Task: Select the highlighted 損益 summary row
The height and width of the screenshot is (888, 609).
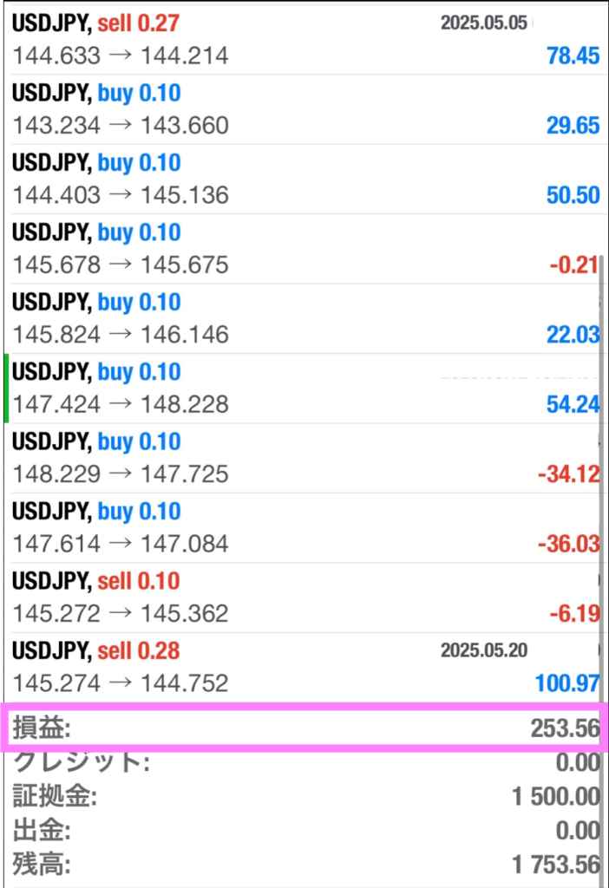Action: [x=304, y=728]
